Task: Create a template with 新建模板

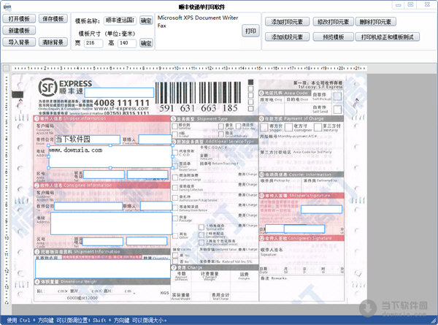Action: [x=19, y=31]
